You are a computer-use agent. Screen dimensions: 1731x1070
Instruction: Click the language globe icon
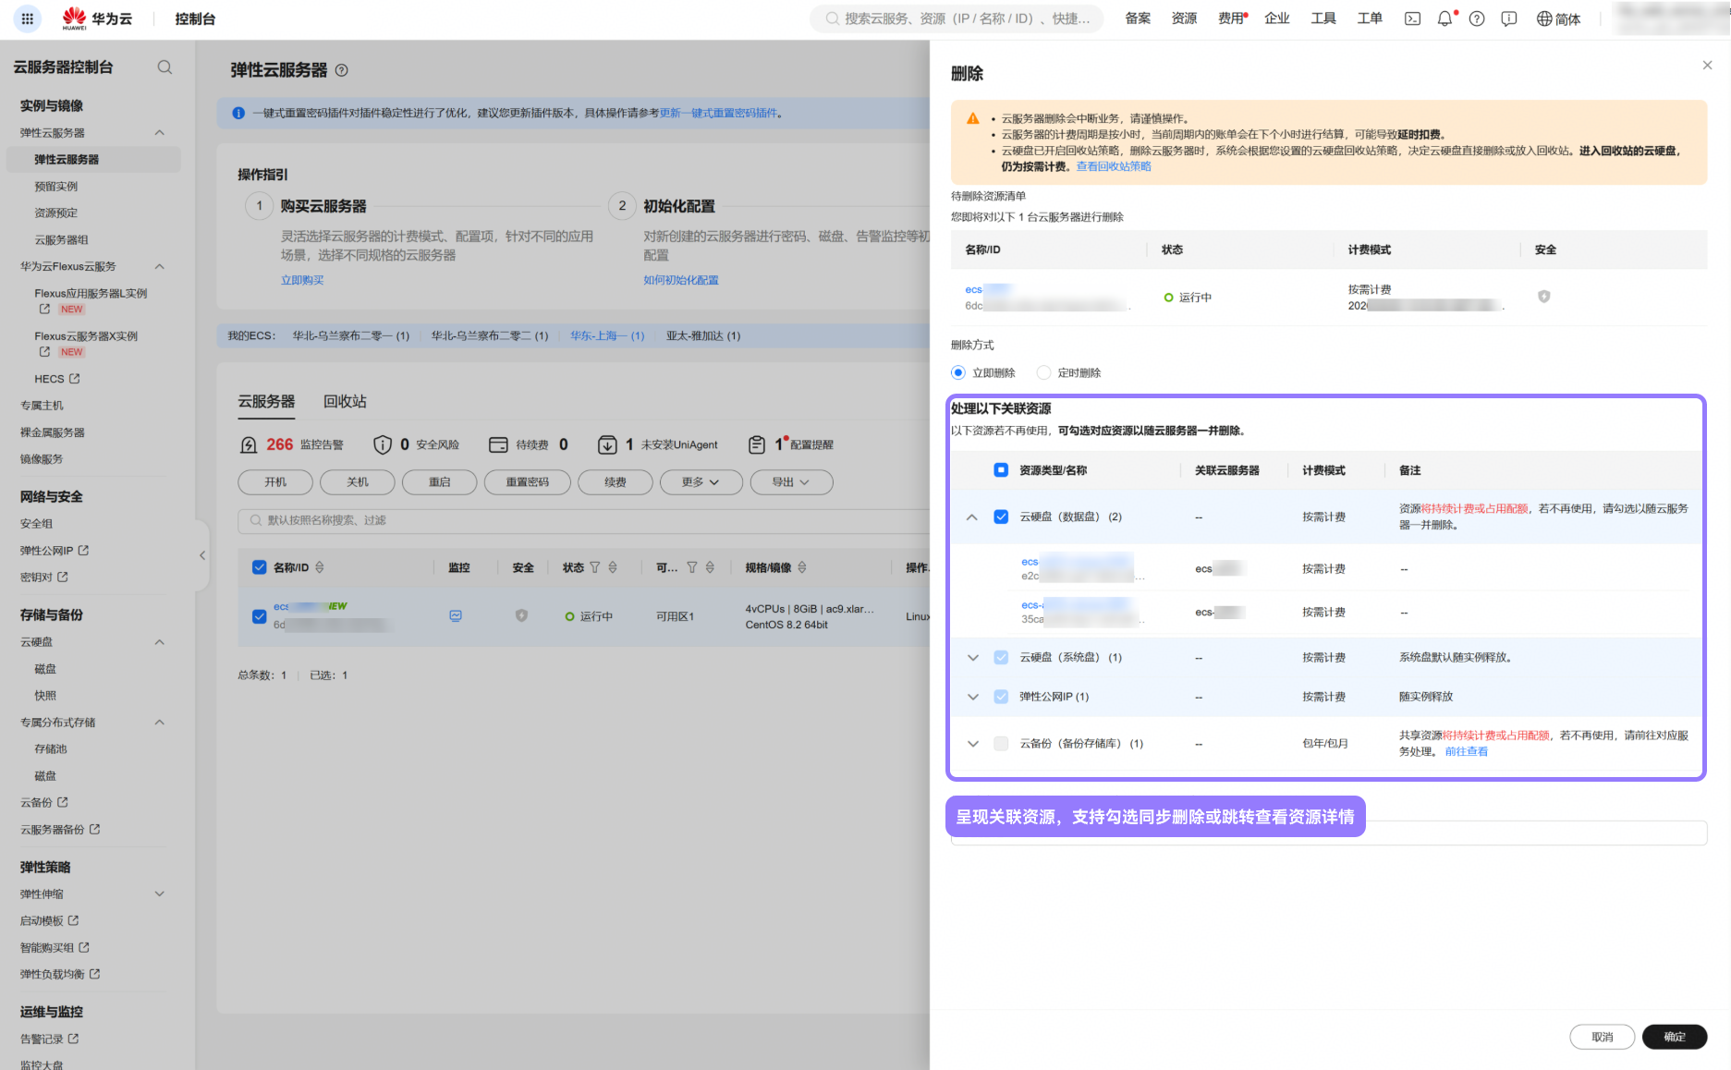pyautogui.click(x=1544, y=18)
